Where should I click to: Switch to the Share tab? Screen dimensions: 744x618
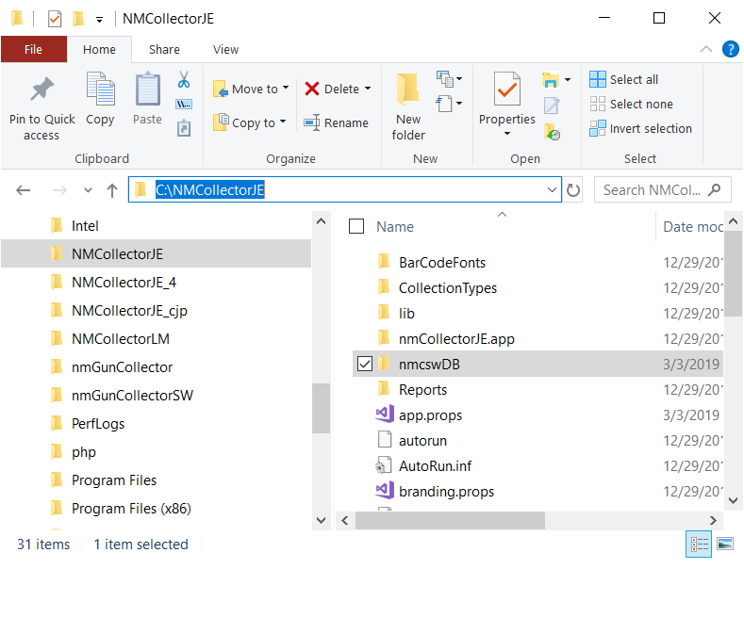(x=164, y=49)
